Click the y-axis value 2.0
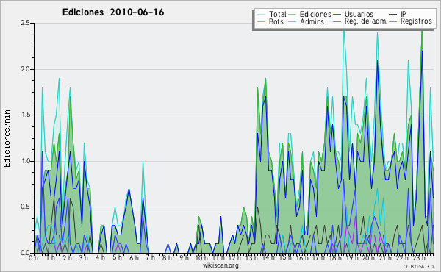 click(25, 69)
